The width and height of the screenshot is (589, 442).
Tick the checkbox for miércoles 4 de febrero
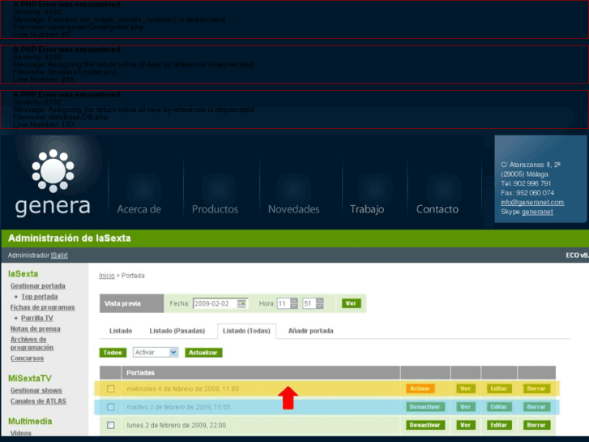click(110, 388)
